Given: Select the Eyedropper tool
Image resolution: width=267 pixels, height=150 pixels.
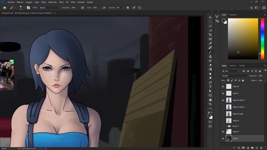Looking at the screenshot, I should tap(210, 43).
